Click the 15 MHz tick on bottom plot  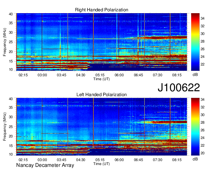coord(11,146)
